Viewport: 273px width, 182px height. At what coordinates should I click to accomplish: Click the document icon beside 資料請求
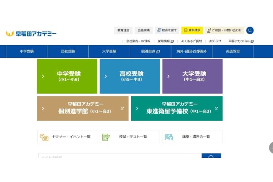tap(186, 30)
